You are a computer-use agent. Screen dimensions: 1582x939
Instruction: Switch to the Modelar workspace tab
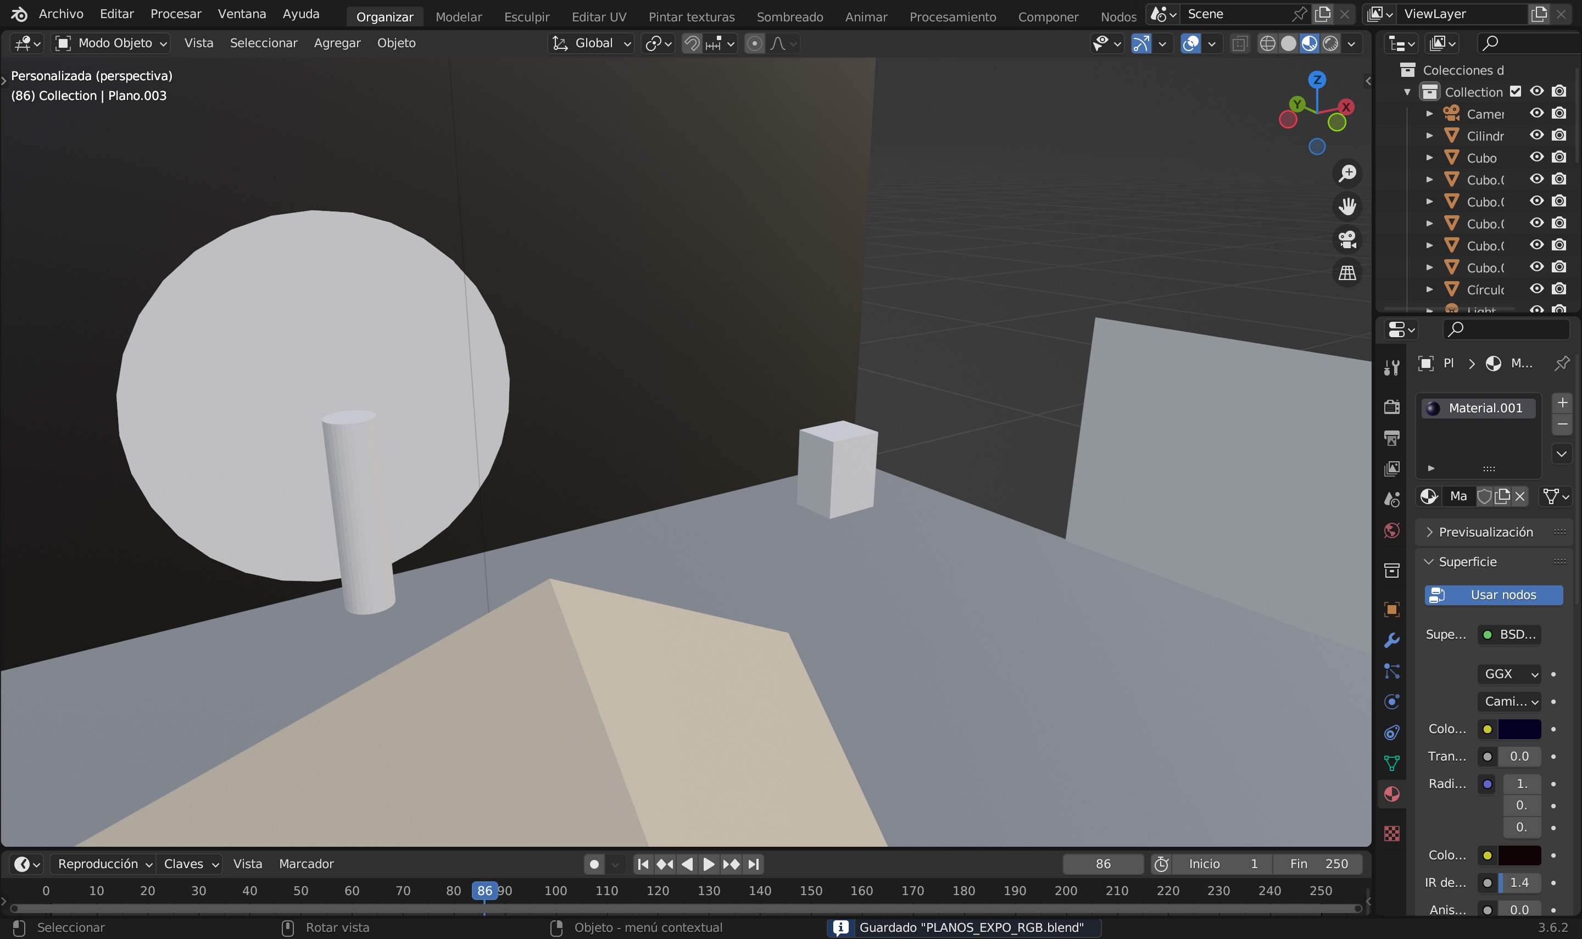(458, 16)
